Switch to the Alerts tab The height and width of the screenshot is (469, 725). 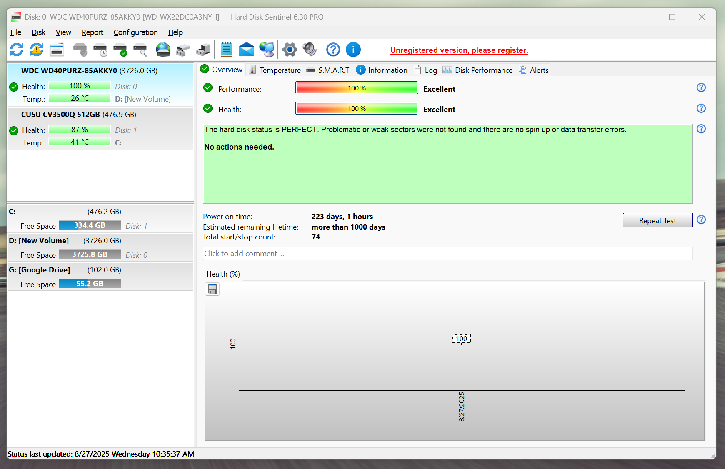(534, 70)
